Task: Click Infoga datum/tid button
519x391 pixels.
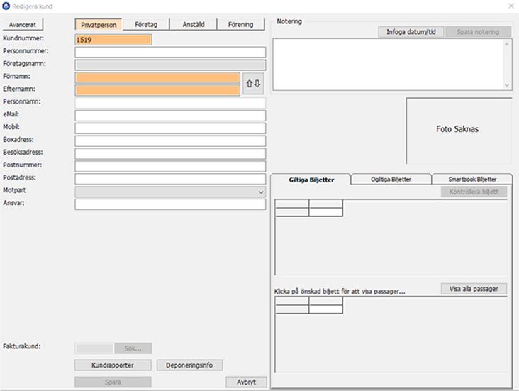Action: click(411, 32)
